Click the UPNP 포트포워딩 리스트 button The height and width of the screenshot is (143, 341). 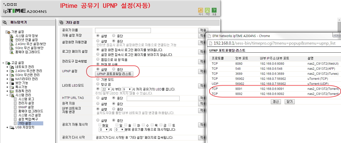(114, 74)
